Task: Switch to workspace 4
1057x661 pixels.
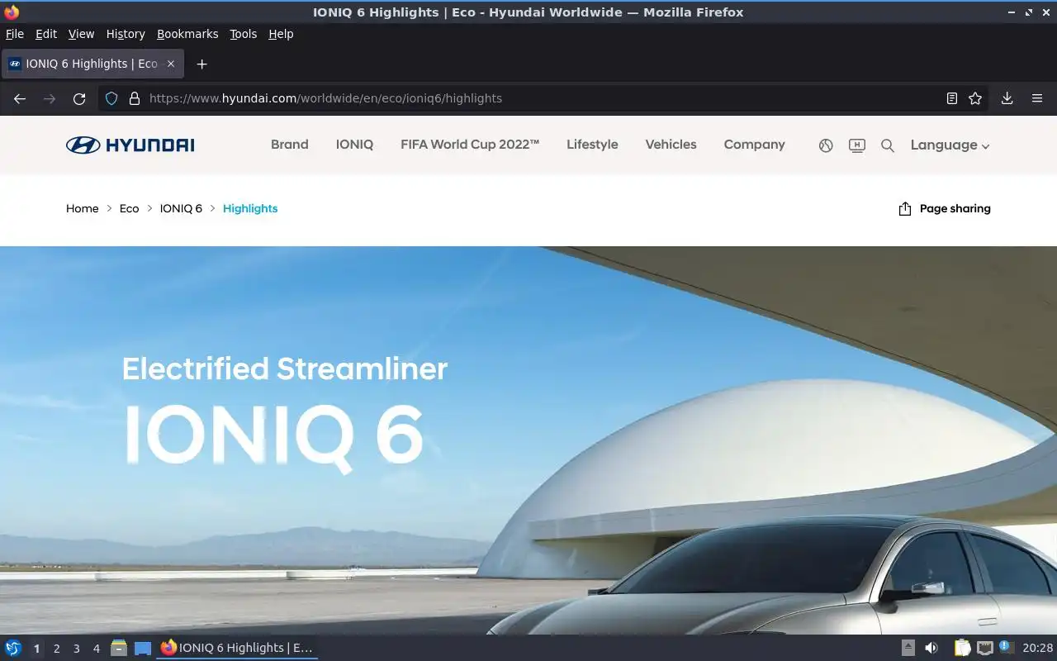Action: point(96,649)
